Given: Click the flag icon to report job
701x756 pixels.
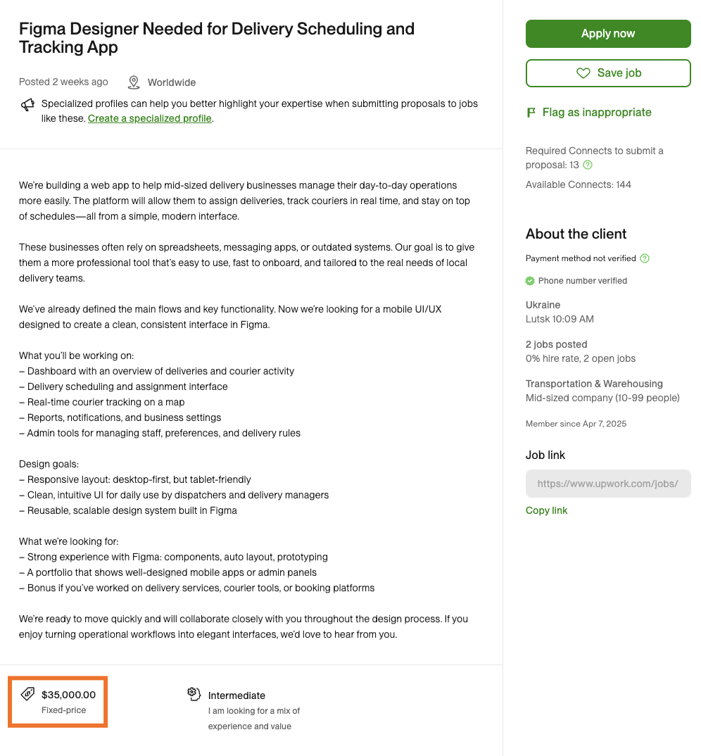Looking at the screenshot, I should pos(531,113).
